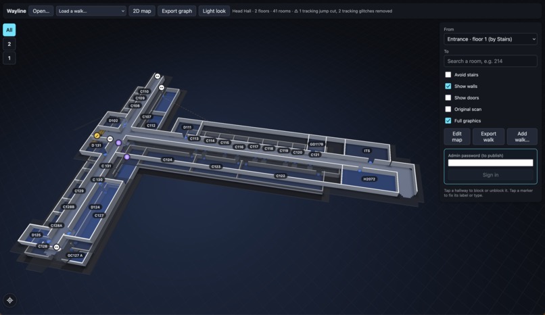Click the Add walk... button

point(522,137)
